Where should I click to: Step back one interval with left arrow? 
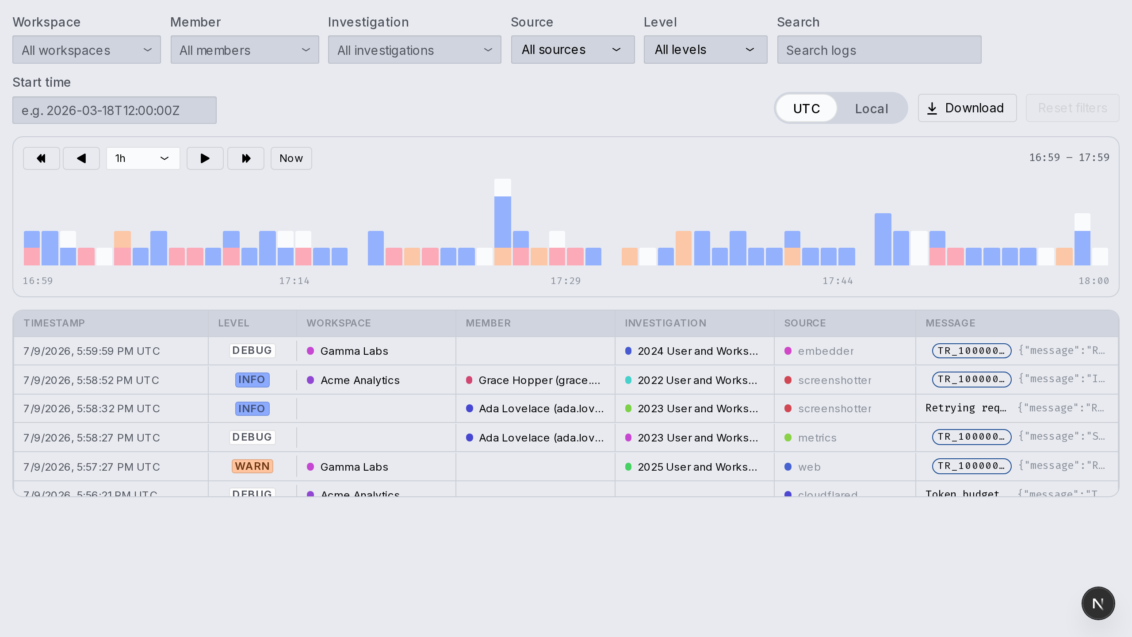81,158
